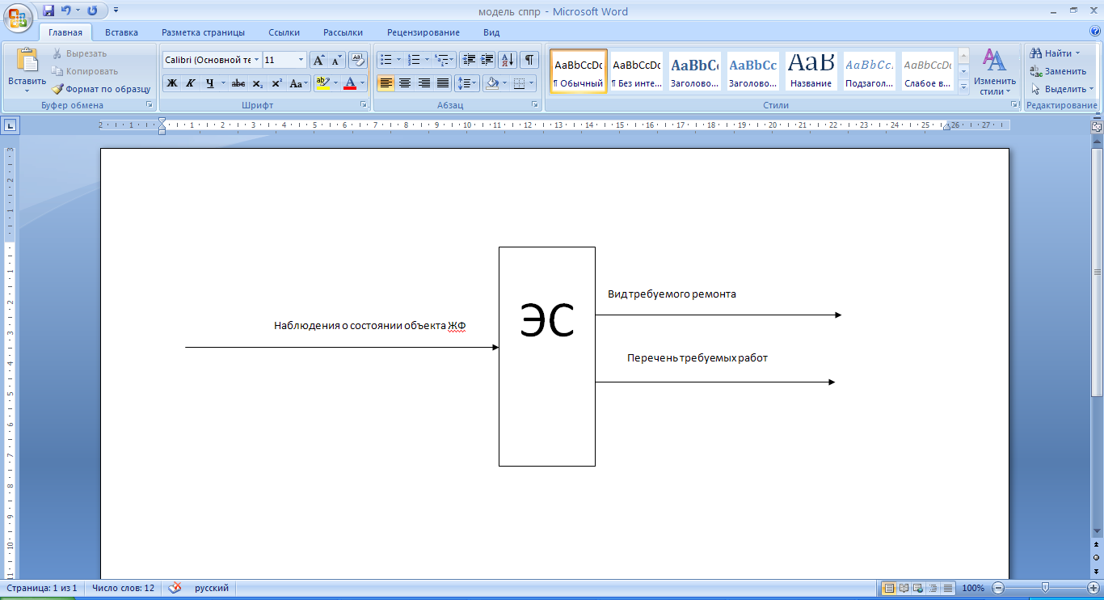The height and width of the screenshot is (600, 1104).
Task: Center align text
Action: point(405,83)
